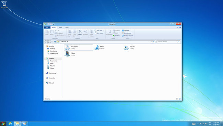Image resolution: width=223 pixels, height=126 pixels.
Task: Click Invert selection in the ribbon
Action: coord(128,36)
